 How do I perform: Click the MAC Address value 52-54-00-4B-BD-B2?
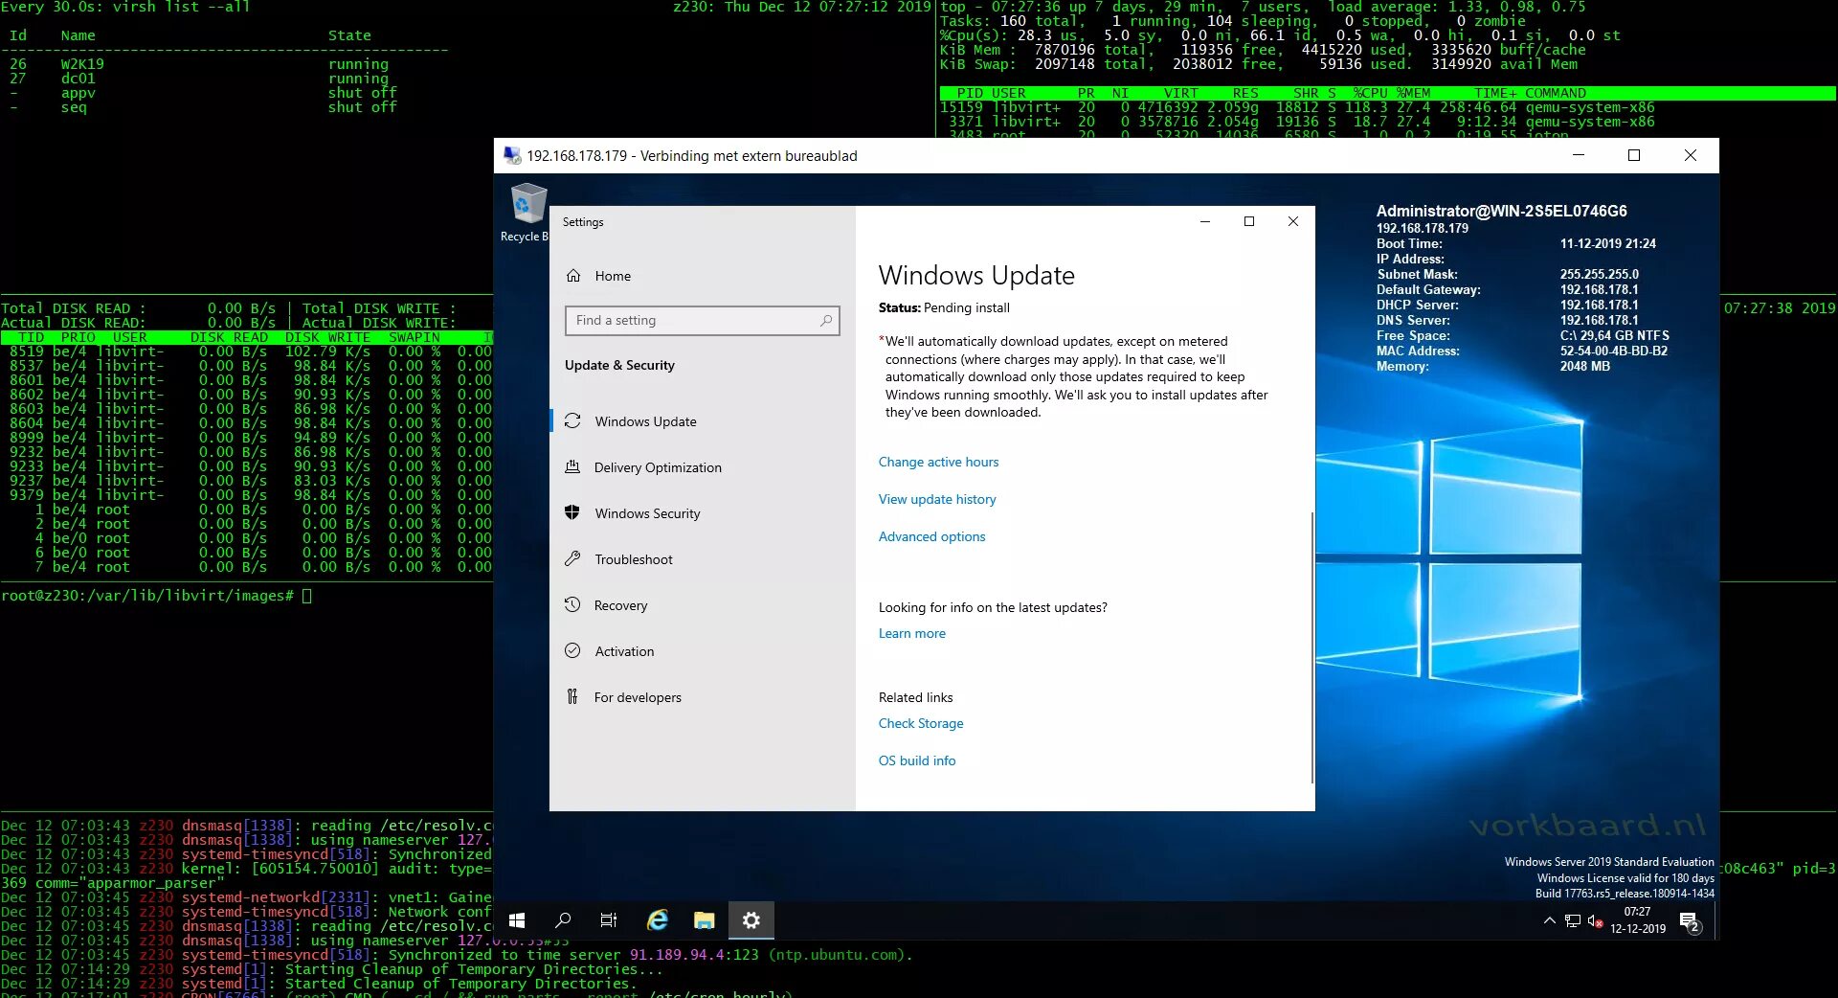click(x=1614, y=351)
